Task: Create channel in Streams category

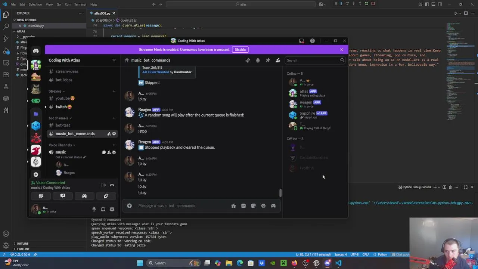Action: point(114,91)
